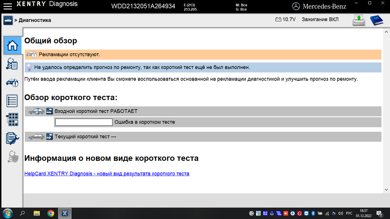The height and width of the screenshot is (219, 390).
Task: Open the blue help book icon
Action: (377, 20)
